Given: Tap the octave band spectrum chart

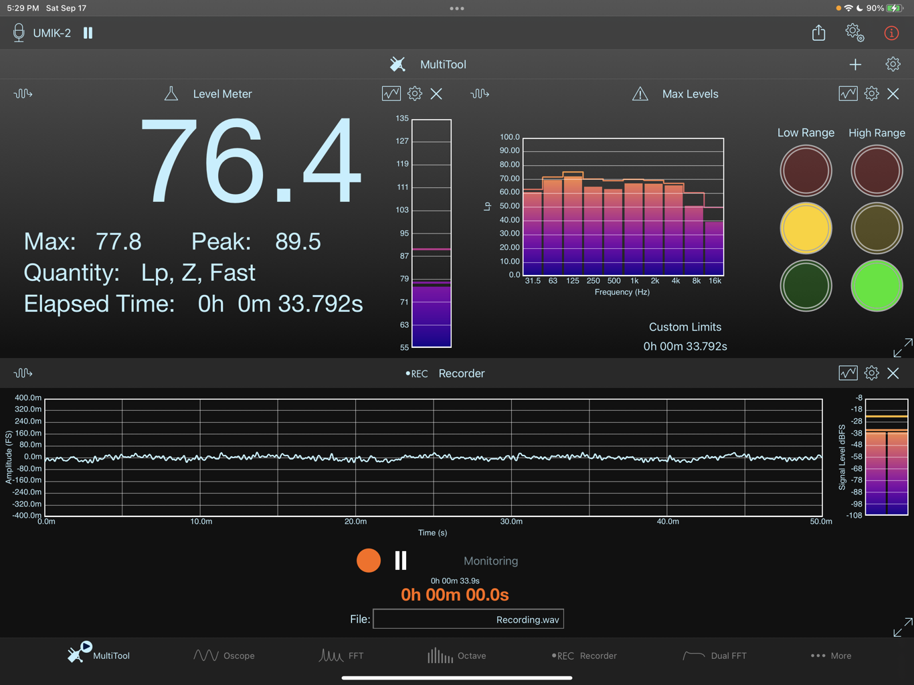Looking at the screenshot, I should (623, 207).
